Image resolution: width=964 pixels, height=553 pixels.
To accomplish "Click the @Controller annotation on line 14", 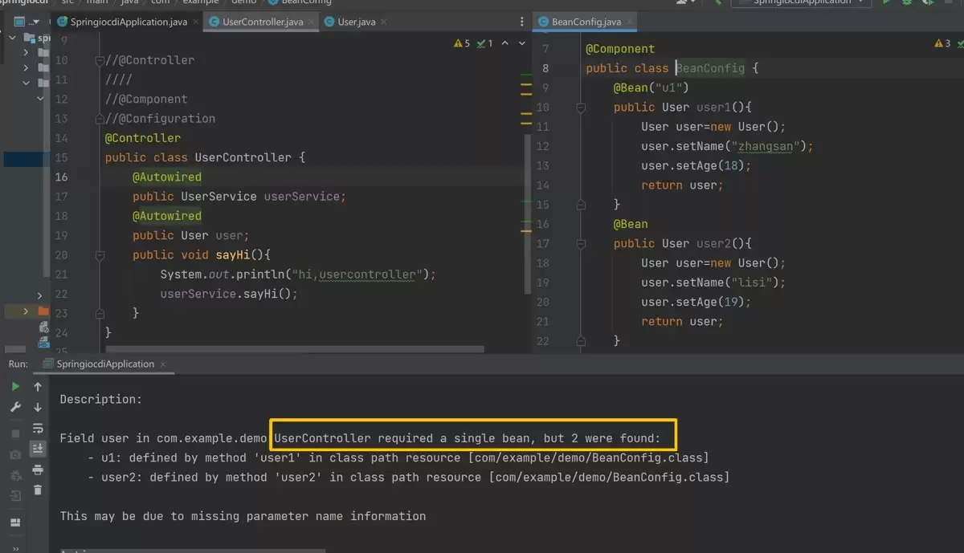I will [143, 138].
